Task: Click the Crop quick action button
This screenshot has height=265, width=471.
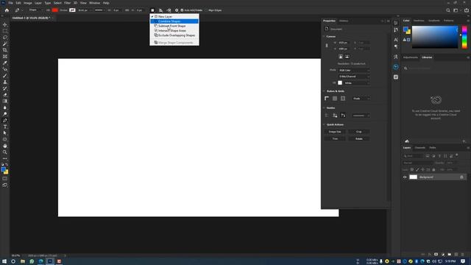Action: click(x=359, y=132)
